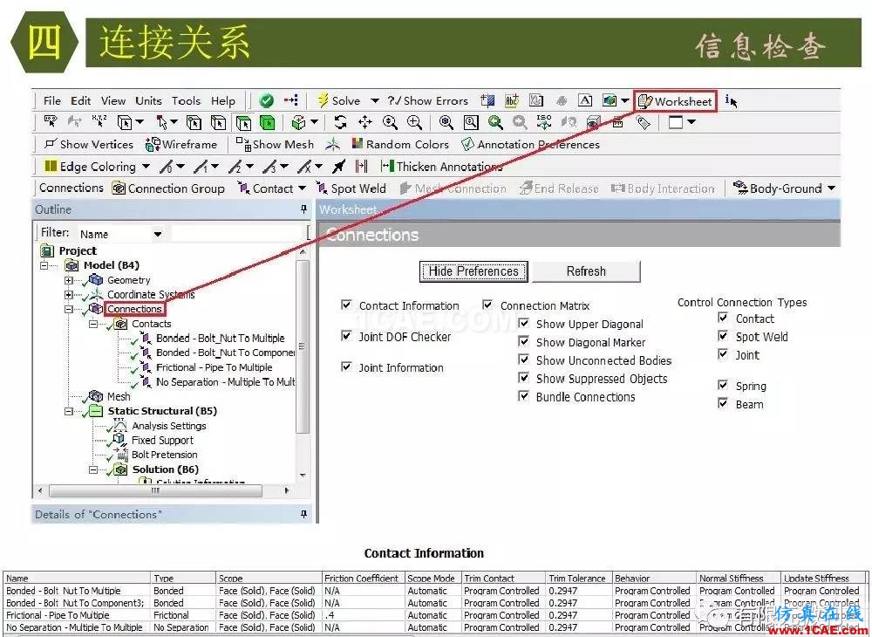This screenshot has height=637, width=872.
Task: Open the Tools menu
Action: pos(186,100)
